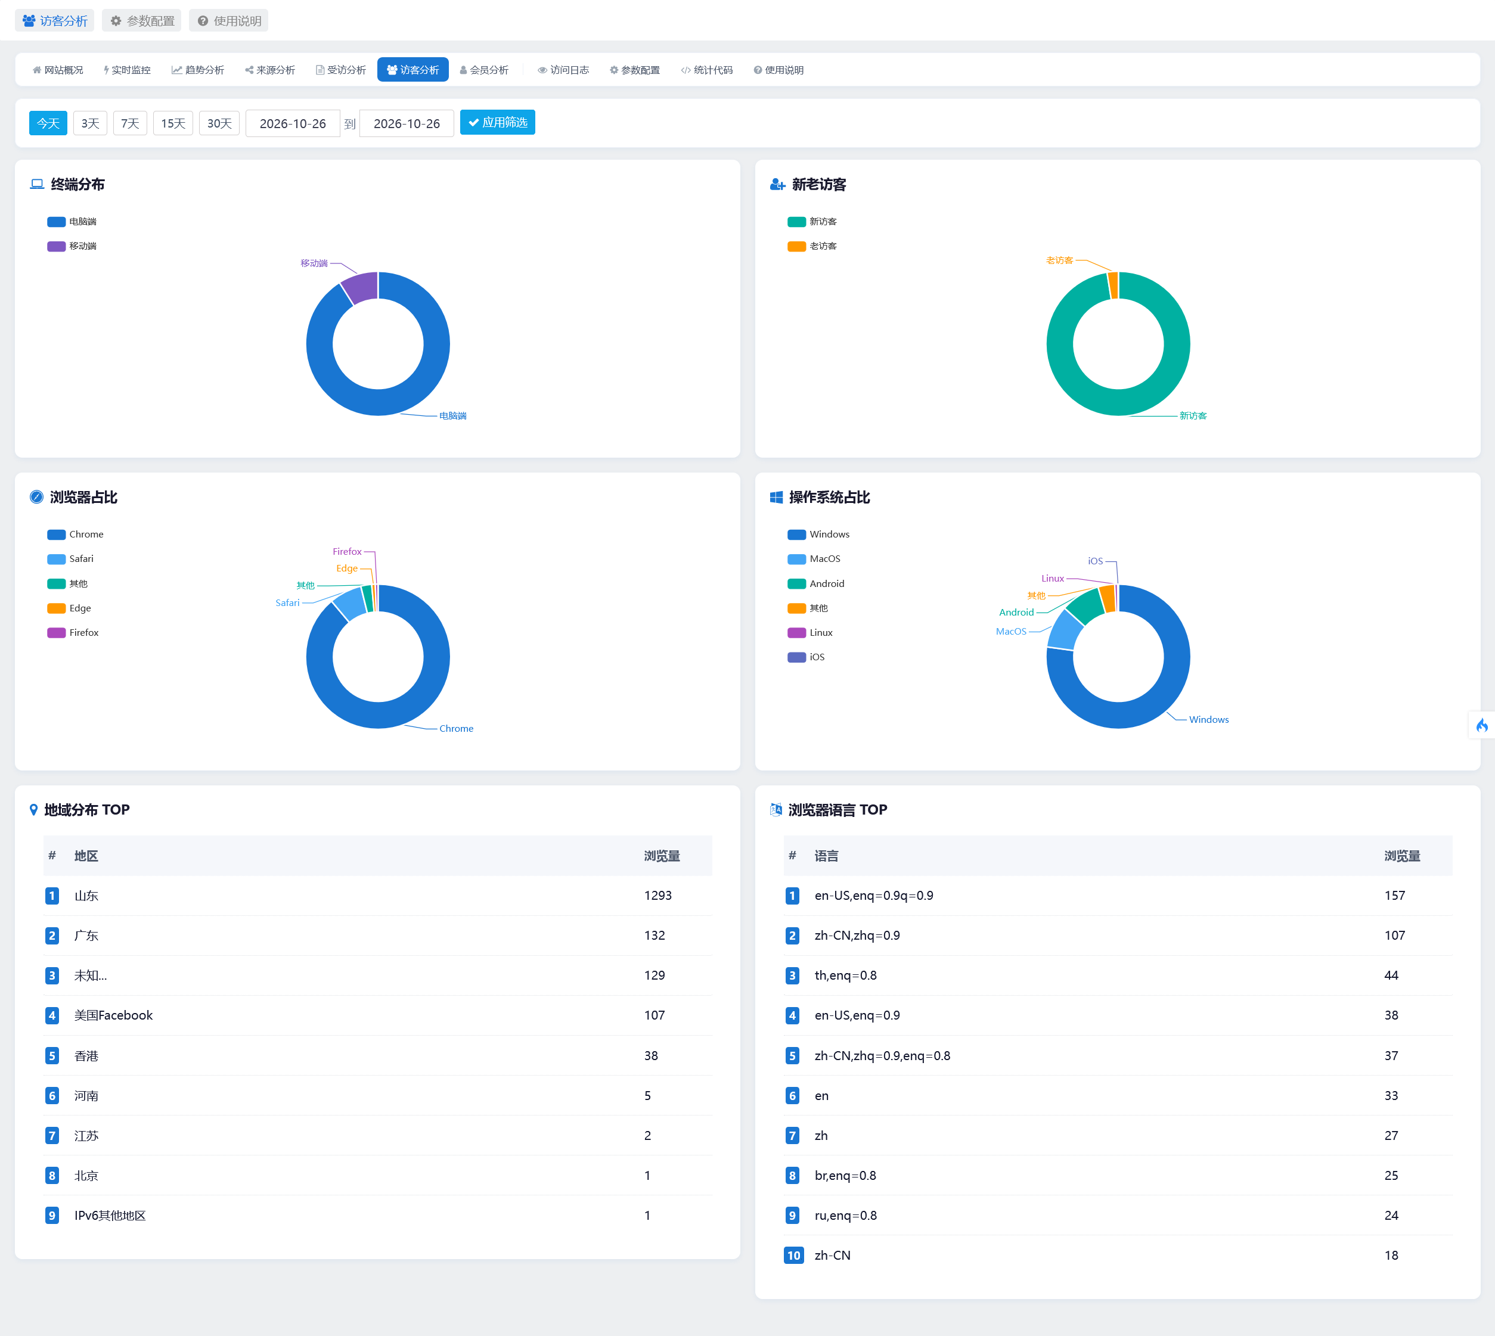Toggle 新访客 legend item
This screenshot has width=1495, height=1336.
tap(812, 222)
